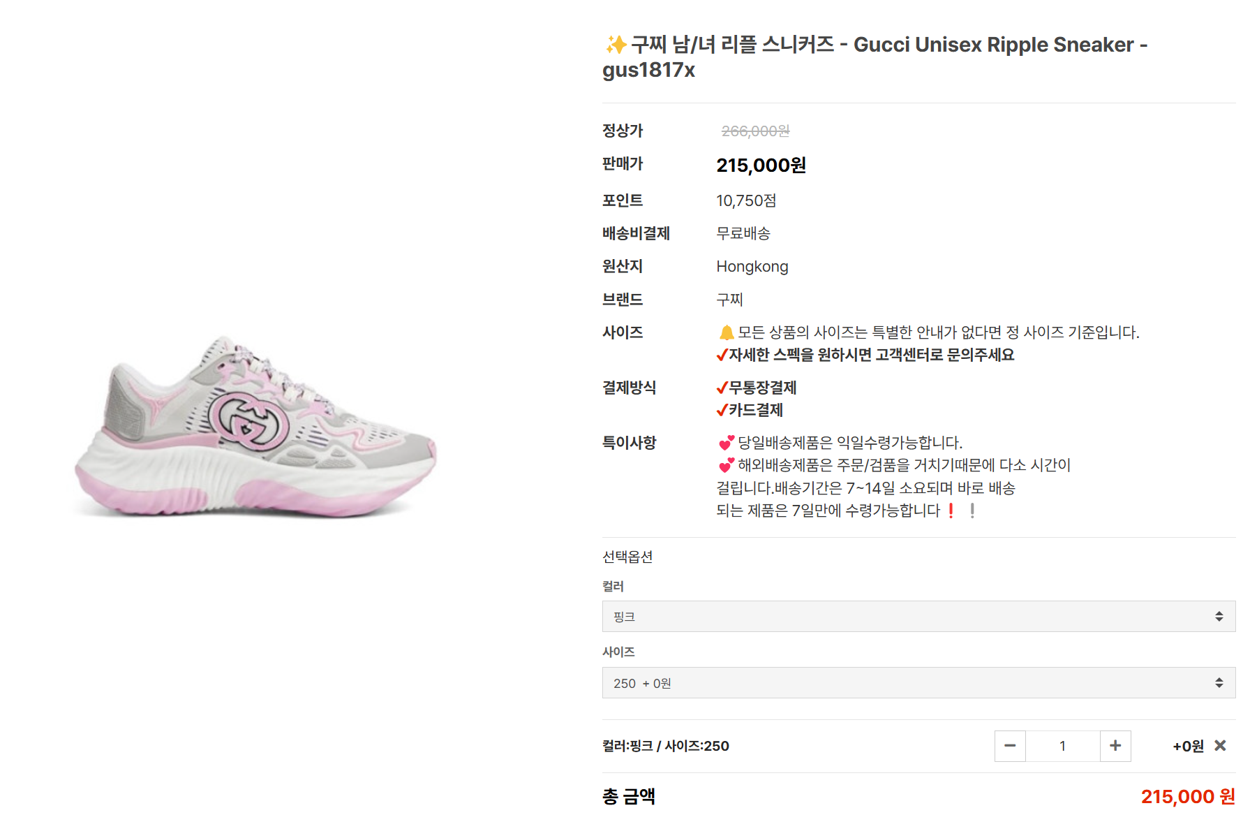Screen dimensions: 1250x815
Task: Open the 사이즈 dropdown showing 250
Action: pos(918,682)
